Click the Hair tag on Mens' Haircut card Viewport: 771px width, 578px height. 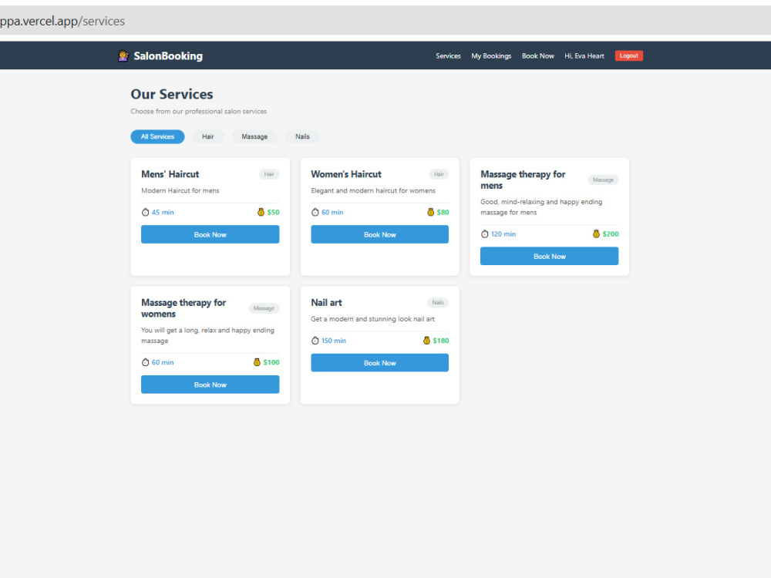[269, 174]
